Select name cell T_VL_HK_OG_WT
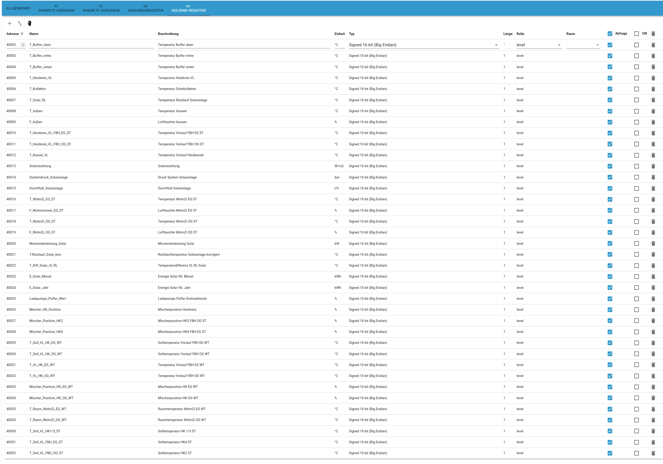663x464 pixels. coord(42,376)
